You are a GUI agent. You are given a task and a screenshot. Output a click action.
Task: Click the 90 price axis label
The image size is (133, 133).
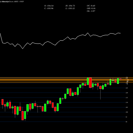(126, 122)
